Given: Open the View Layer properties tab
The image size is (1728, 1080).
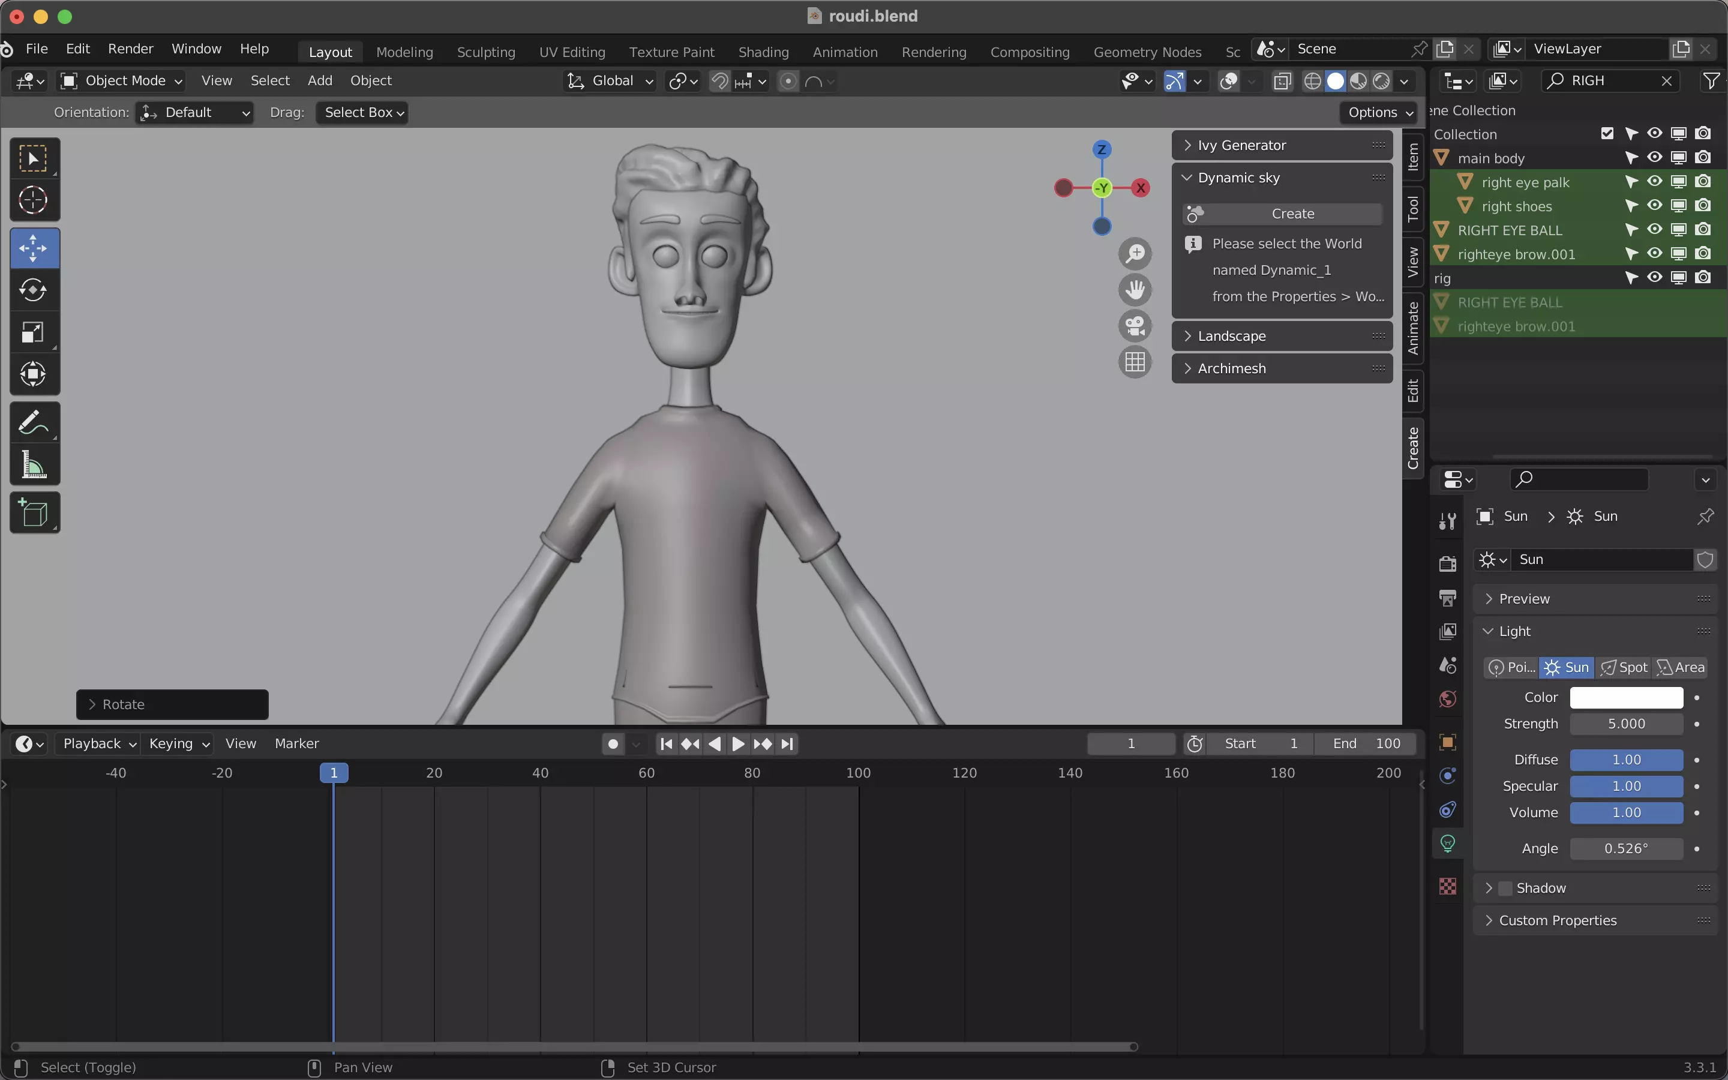Looking at the screenshot, I should [x=1447, y=631].
